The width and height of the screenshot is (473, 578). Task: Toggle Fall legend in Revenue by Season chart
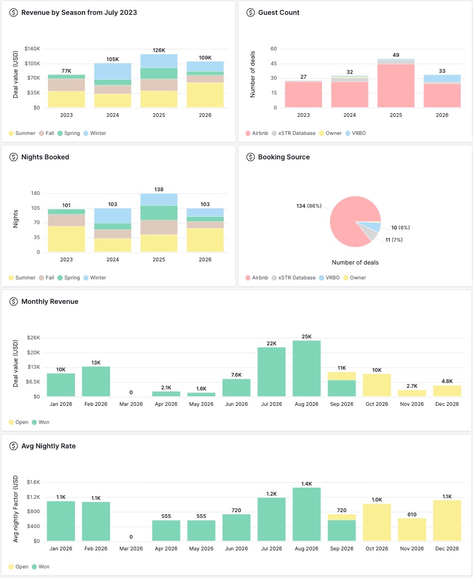point(46,133)
